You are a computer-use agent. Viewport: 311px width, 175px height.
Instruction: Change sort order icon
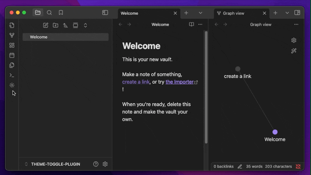(65, 25)
